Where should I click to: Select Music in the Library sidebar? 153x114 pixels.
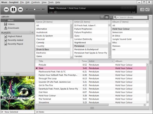coord(18,20)
